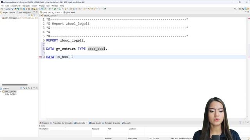
Task: Open the Project menu
Action: (x=42, y=6)
